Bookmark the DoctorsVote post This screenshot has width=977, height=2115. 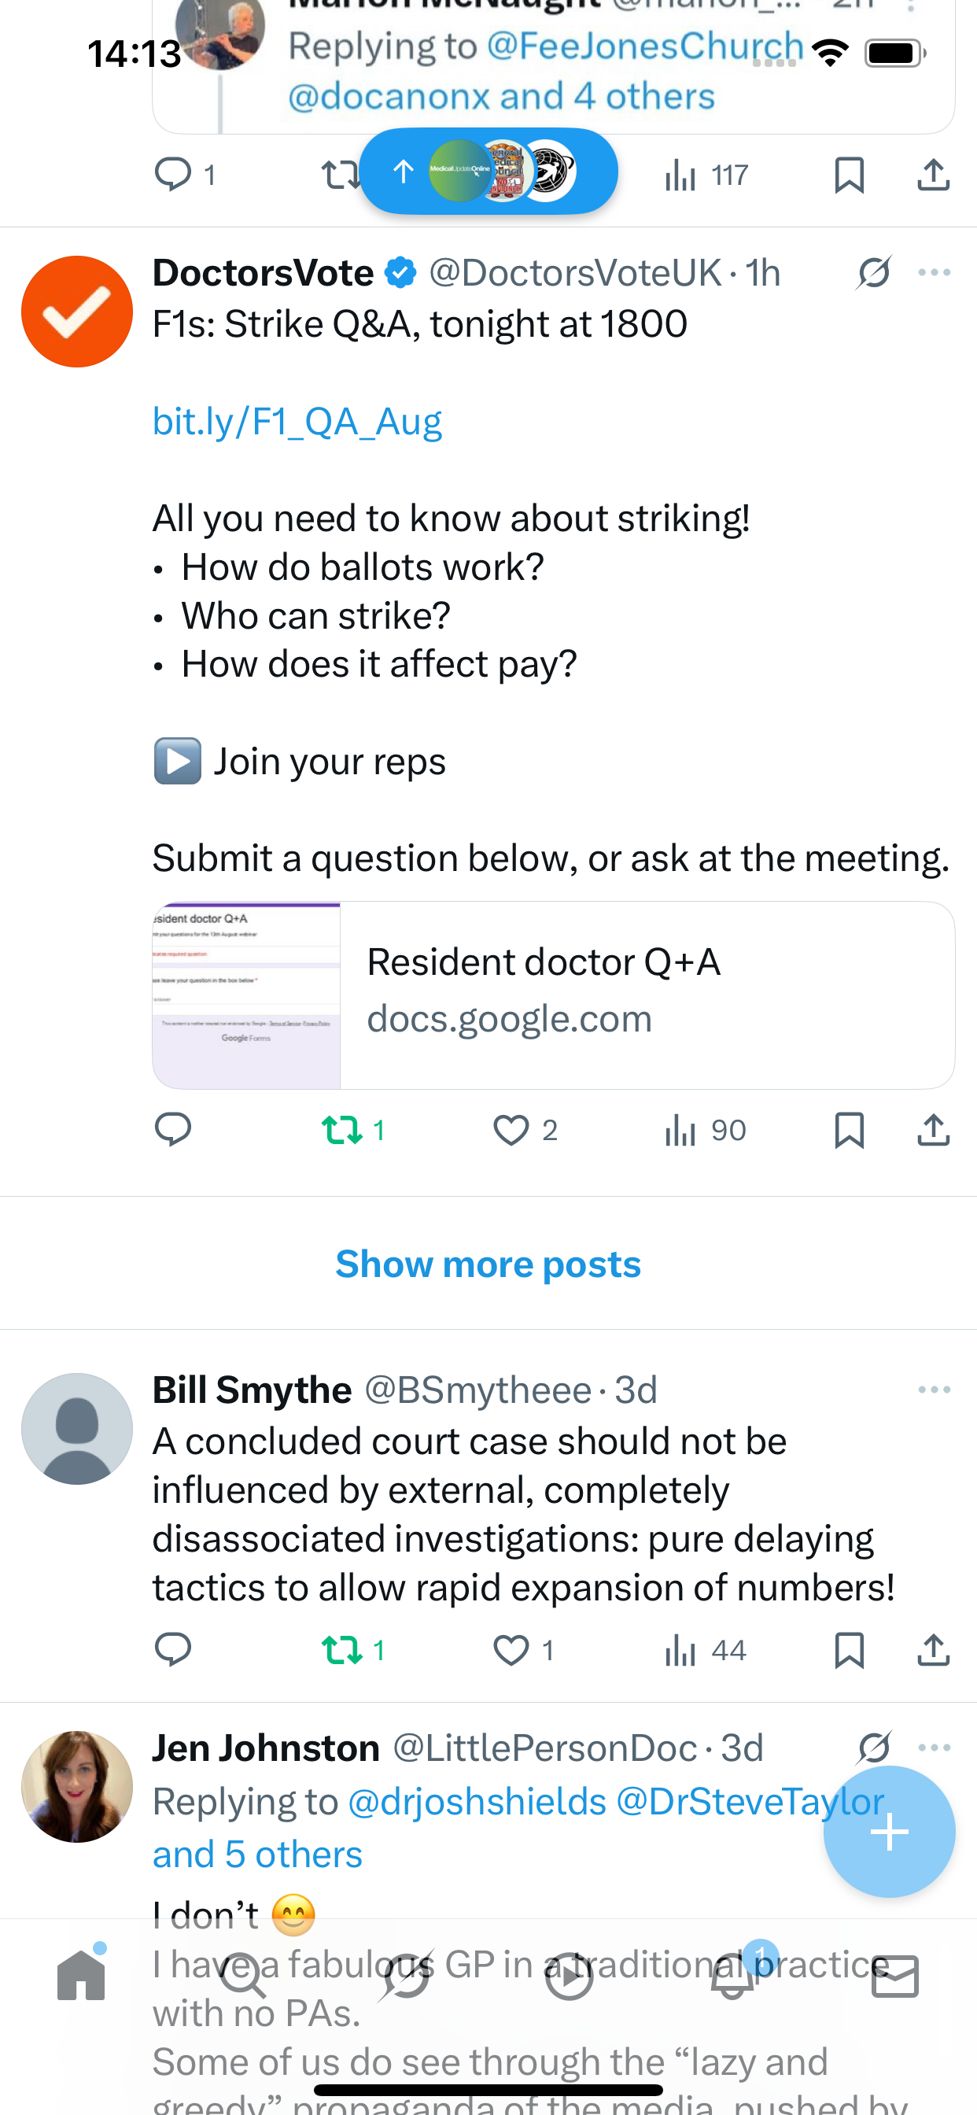coord(849,1130)
